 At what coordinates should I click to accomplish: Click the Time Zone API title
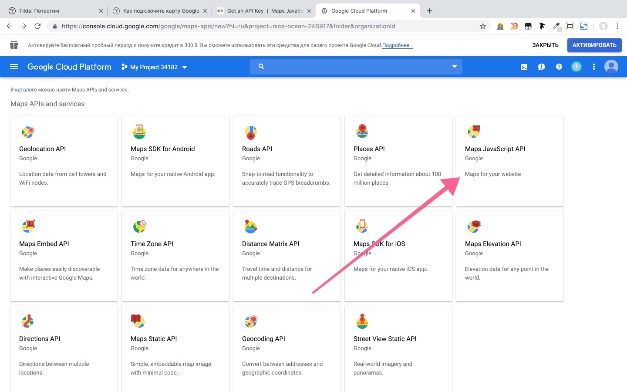point(152,244)
